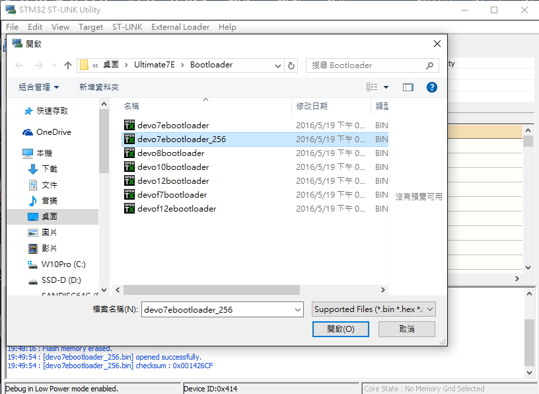
Task: Select 本機 This PC node
Action: coord(37,153)
